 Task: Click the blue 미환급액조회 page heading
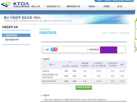(48, 32)
